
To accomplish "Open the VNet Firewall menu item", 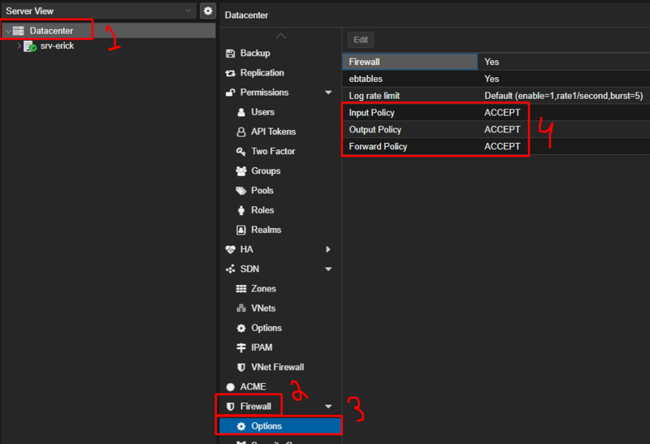I will (280, 368).
